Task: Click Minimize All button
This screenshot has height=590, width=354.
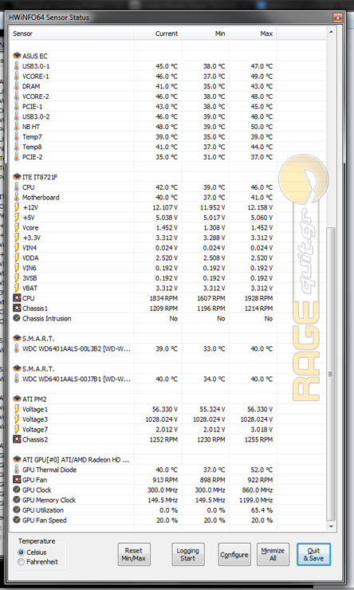Action: tap(273, 554)
